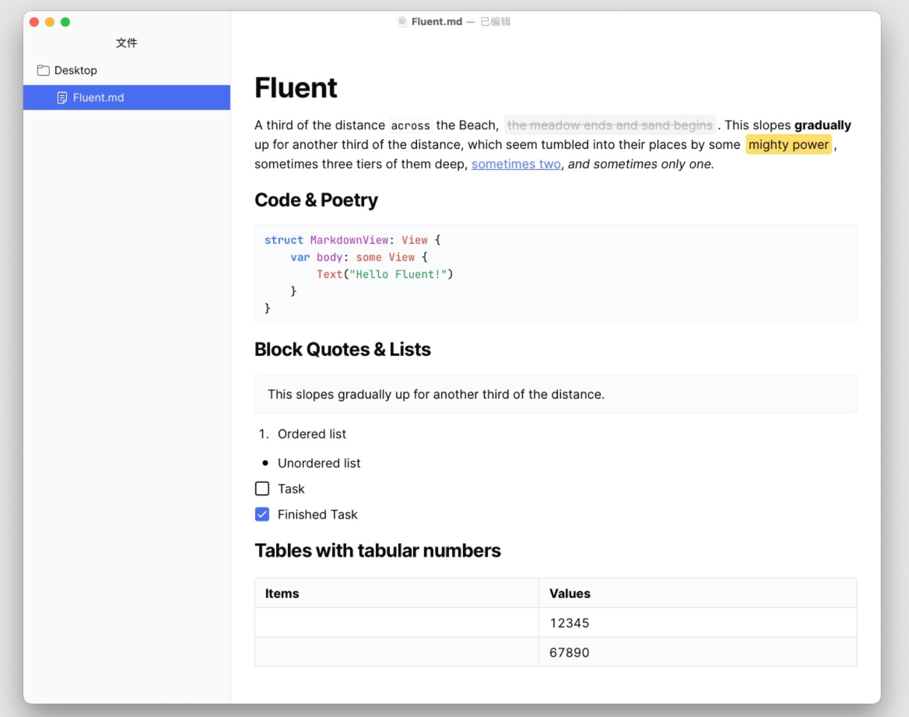Click the "Code & Poetry" heading
Screen dimensions: 909x717
(x=316, y=200)
